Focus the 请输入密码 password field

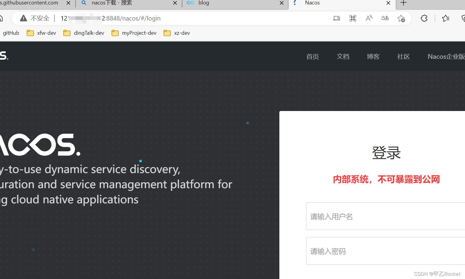coord(386,251)
